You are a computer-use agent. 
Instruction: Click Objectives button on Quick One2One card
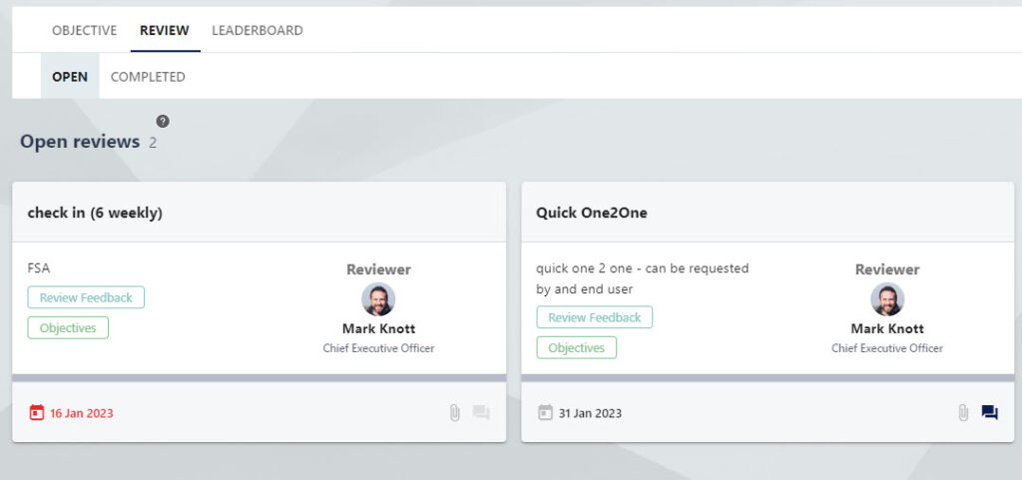[x=577, y=348]
